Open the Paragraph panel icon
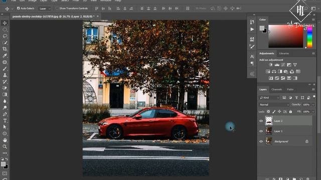Viewport: 321px width, 180px height. [x=252, y=63]
